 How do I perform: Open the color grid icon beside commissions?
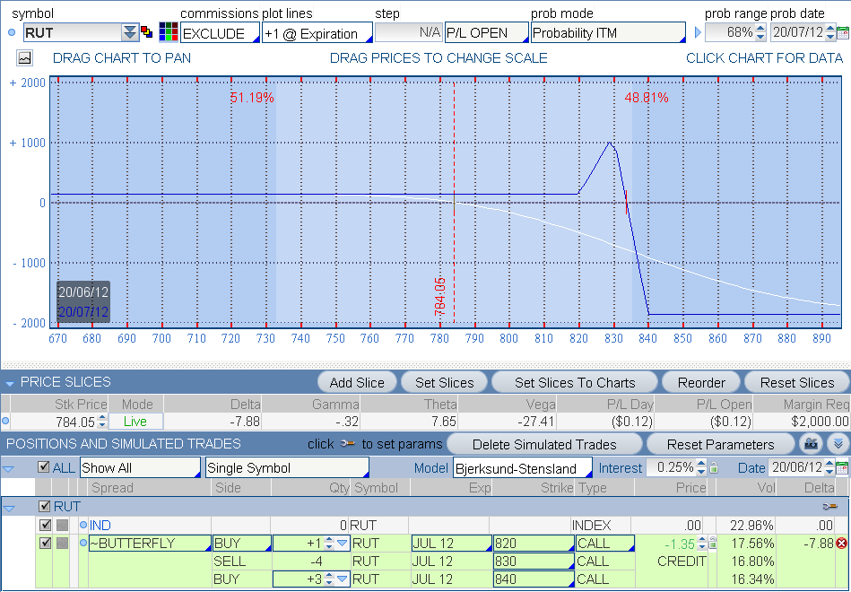click(168, 33)
